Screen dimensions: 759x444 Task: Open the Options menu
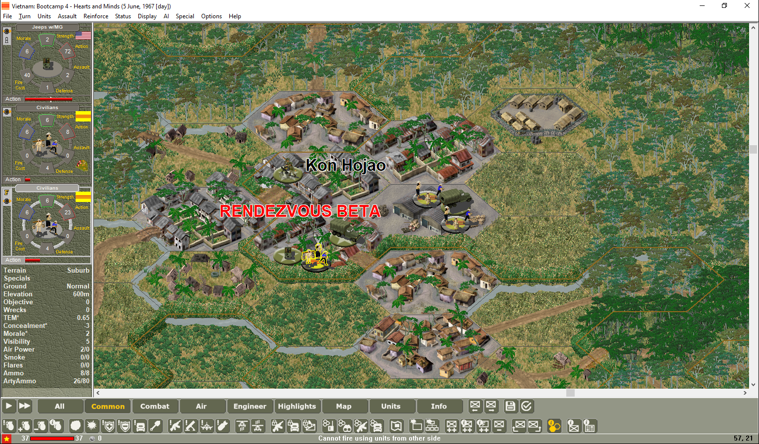click(211, 16)
